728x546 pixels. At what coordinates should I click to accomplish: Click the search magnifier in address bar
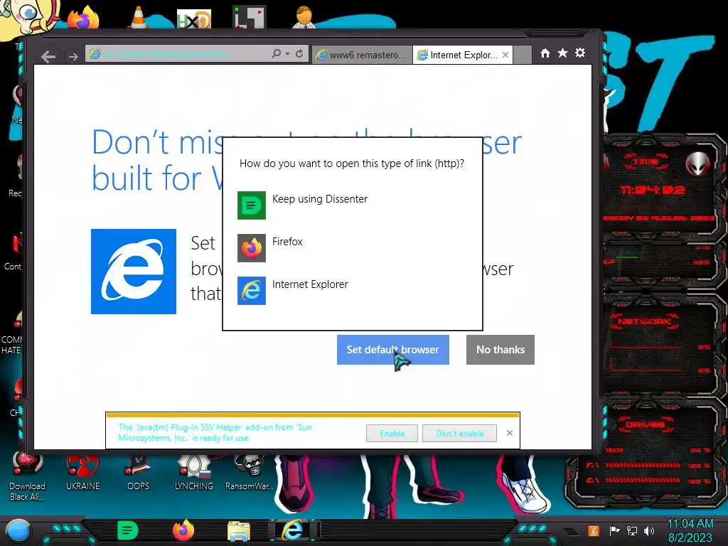276,54
